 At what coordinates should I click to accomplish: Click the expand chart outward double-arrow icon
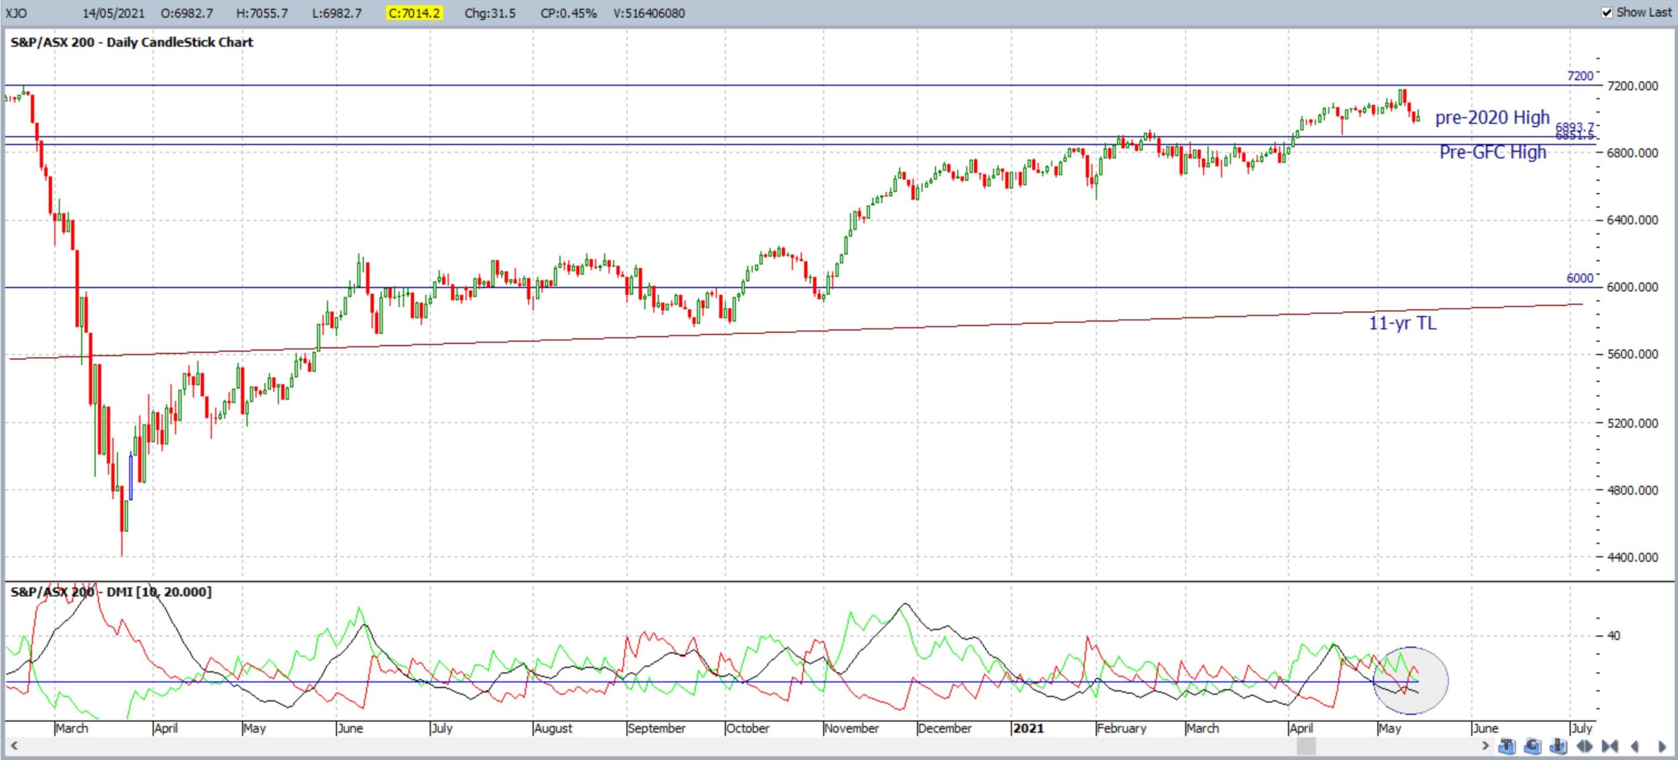tap(1584, 746)
